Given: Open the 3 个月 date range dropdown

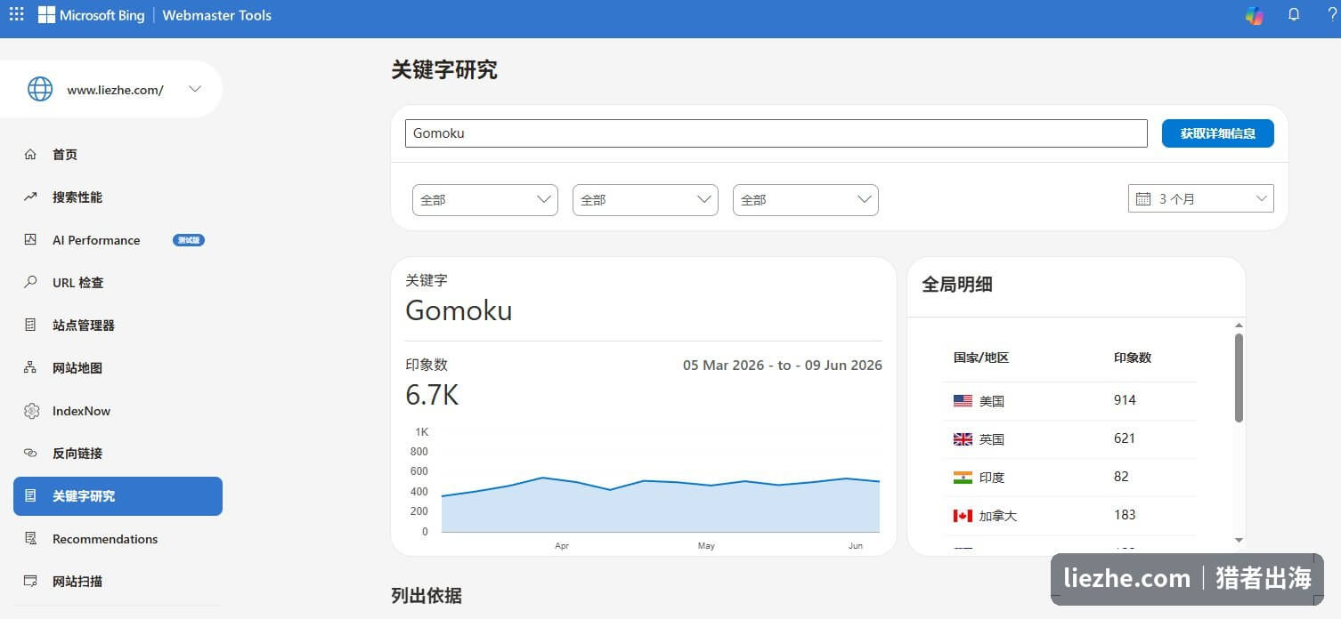Looking at the screenshot, I should pyautogui.click(x=1201, y=199).
